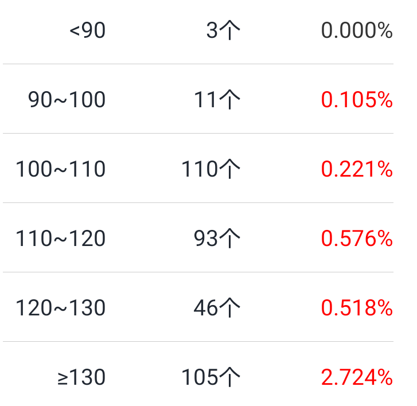Open the red 0.576% percentage

(x=356, y=239)
